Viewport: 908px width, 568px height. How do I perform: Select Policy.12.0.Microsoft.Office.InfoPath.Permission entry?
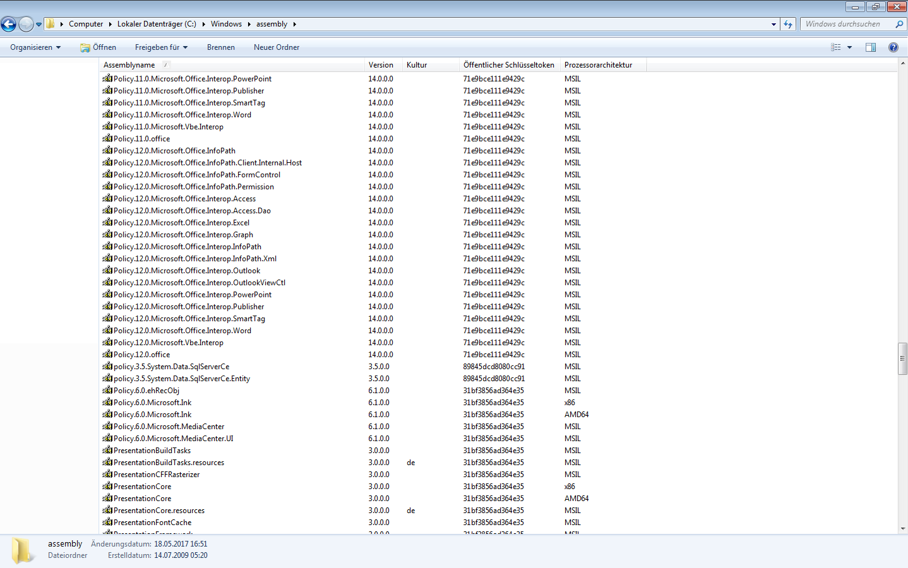[x=194, y=186]
